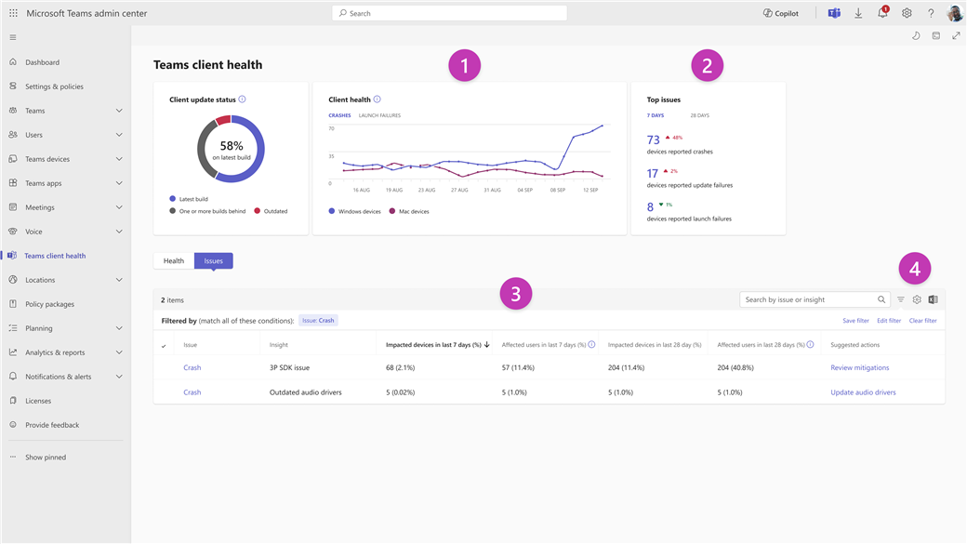Screen dimensions: 967x544
Task: Click the Review mitigations link
Action: pyautogui.click(x=860, y=367)
